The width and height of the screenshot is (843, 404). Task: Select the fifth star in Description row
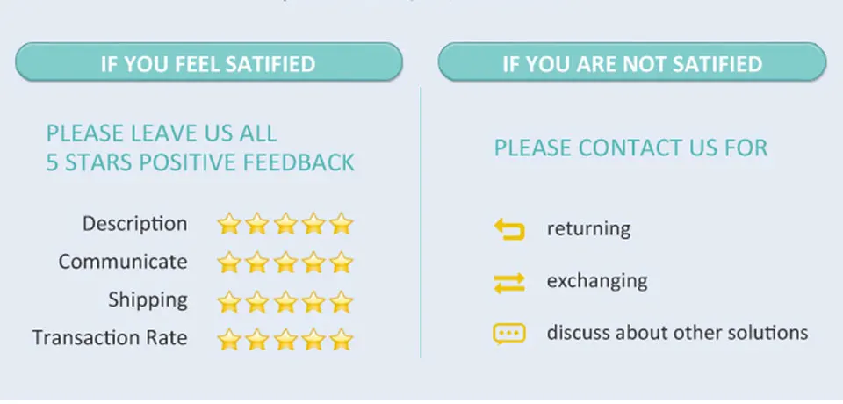click(x=341, y=223)
